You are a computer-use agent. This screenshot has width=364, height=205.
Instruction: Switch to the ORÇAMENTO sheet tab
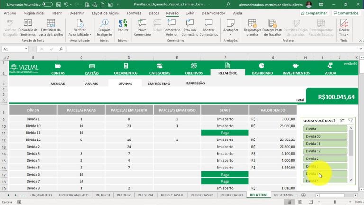(x=41, y=195)
